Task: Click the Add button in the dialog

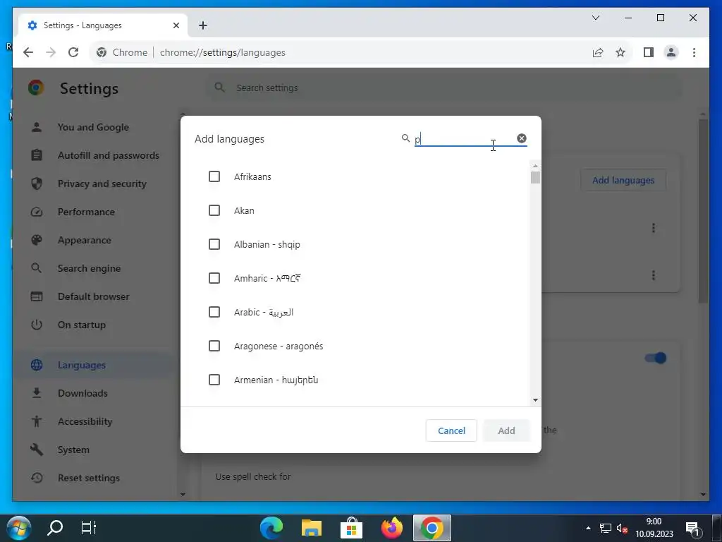Action: pyautogui.click(x=506, y=430)
